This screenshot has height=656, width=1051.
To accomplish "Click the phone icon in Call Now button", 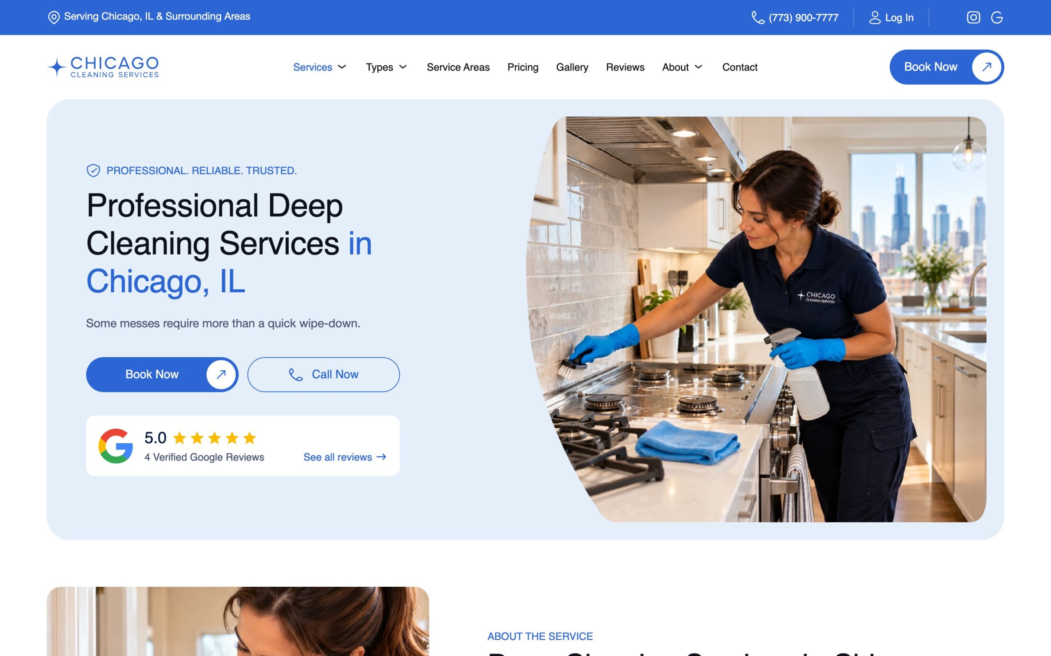I will pyautogui.click(x=296, y=374).
